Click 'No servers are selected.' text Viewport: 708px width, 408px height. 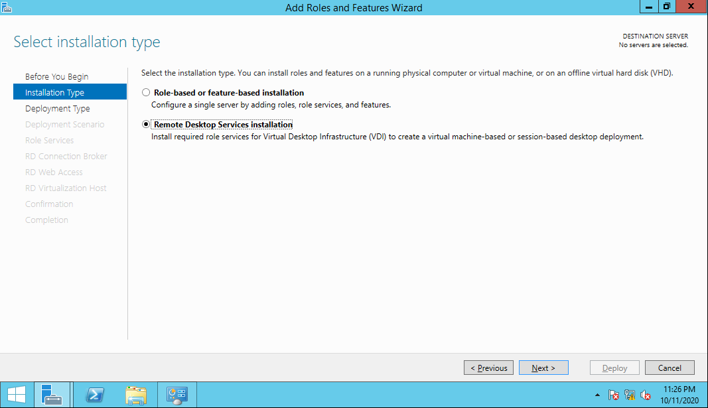[x=654, y=45]
